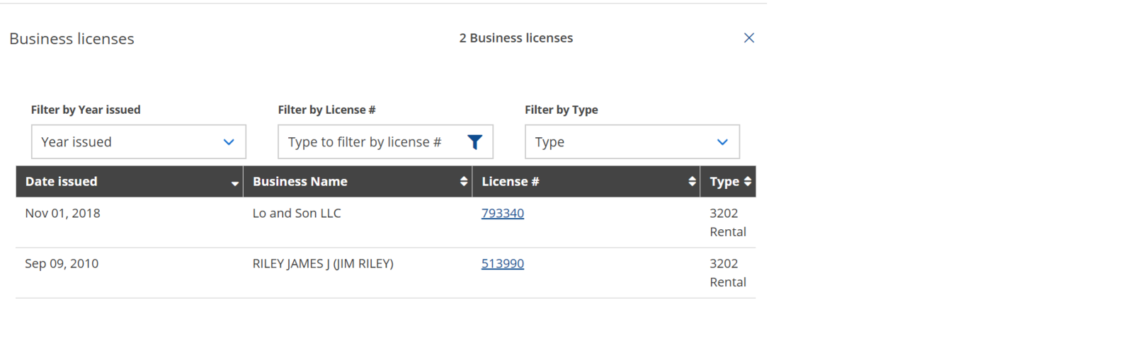Screen dimensions: 1133x348
Task: Sort table by License # column
Action: pyautogui.click(x=586, y=182)
